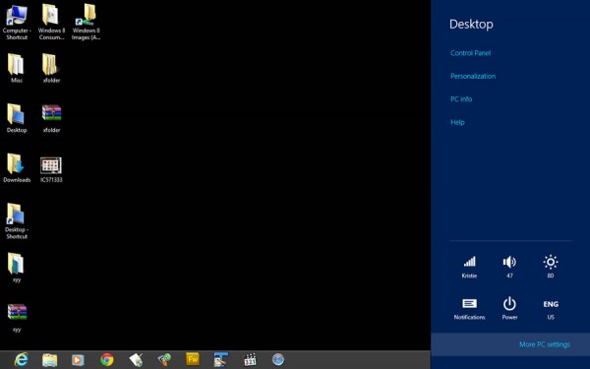
Task: Select the xyy folder icon
Action: 16,268
